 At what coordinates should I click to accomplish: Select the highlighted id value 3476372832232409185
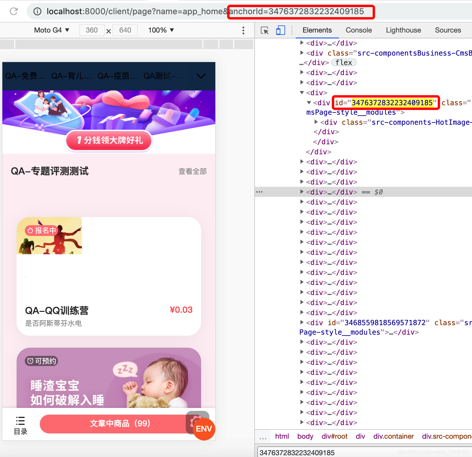pos(392,103)
